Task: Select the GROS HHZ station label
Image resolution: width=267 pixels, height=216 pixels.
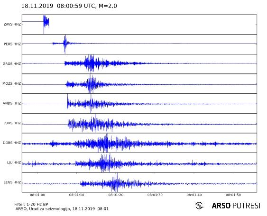Action: pos(12,64)
